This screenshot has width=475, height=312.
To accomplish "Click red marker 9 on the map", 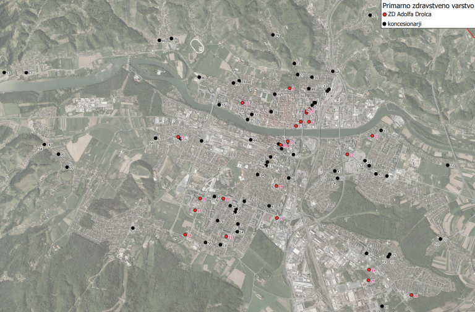I will (289, 89).
